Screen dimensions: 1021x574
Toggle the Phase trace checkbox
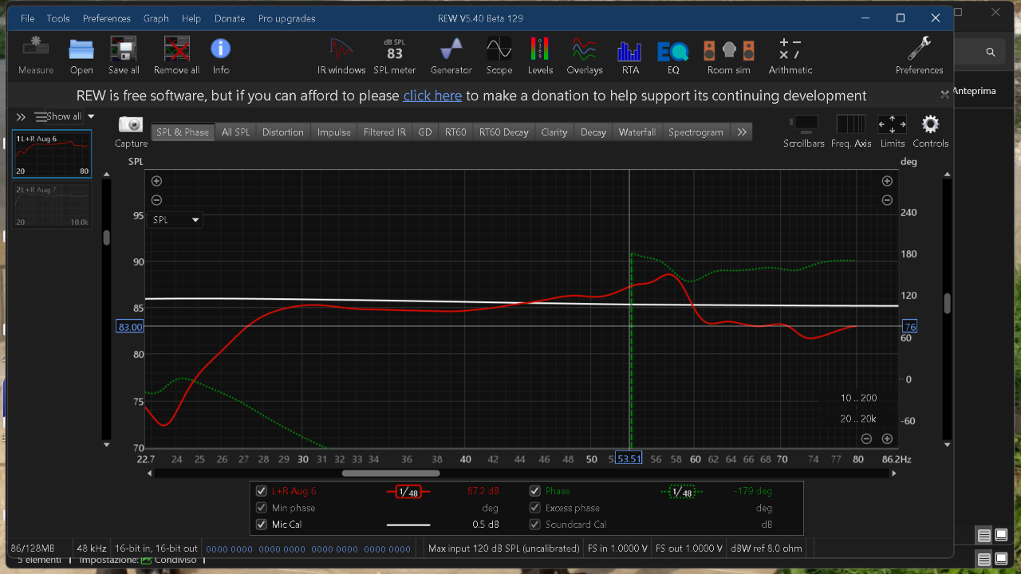[x=534, y=491]
